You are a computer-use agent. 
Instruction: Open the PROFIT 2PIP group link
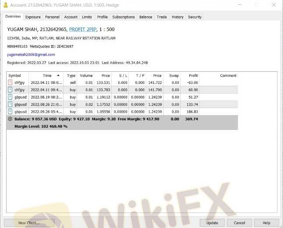83,29
